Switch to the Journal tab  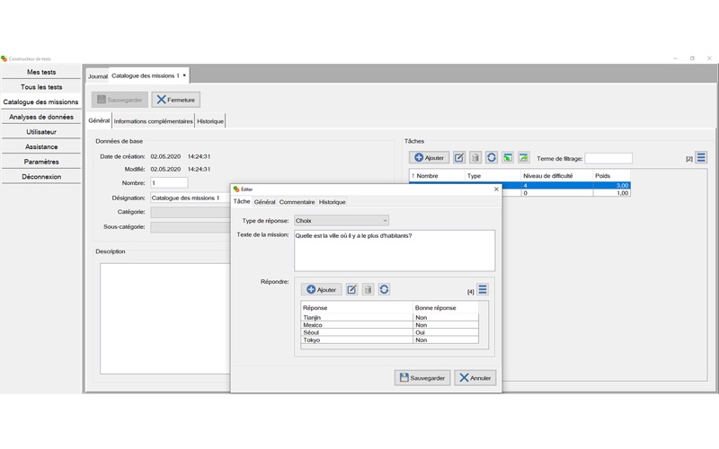coord(98,76)
